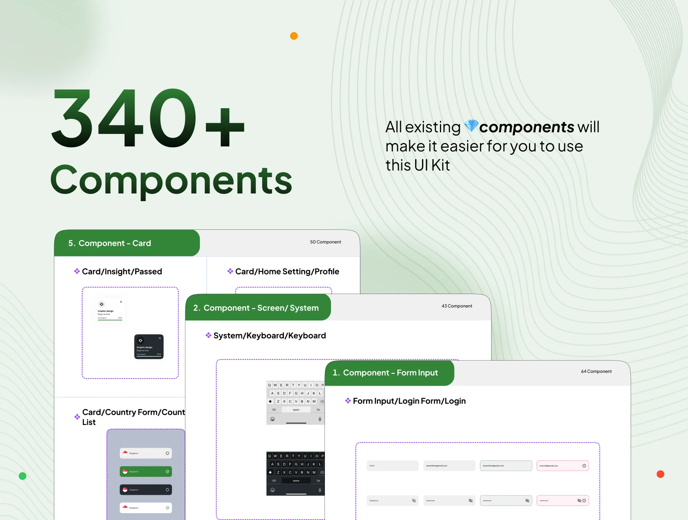Viewport: 688px width, 520px height.
Task: Open the '5. Component – Card' tab
Action: pyautogui.click(x=127, y=243)
